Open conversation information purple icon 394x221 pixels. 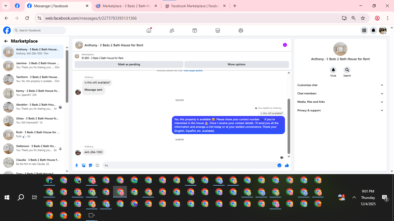tap(285, 45)
